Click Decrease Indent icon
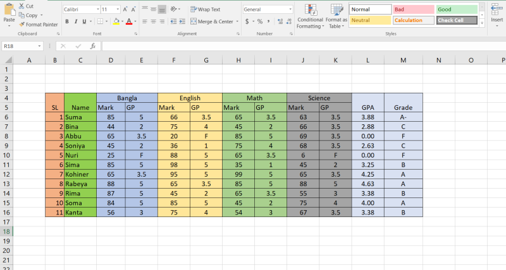The width and height of the screenshot is (506, 270). (173, 21)
